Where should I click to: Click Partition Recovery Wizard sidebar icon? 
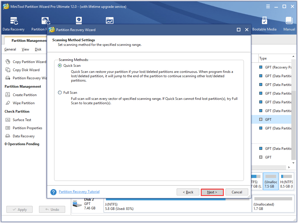point(8,78)
